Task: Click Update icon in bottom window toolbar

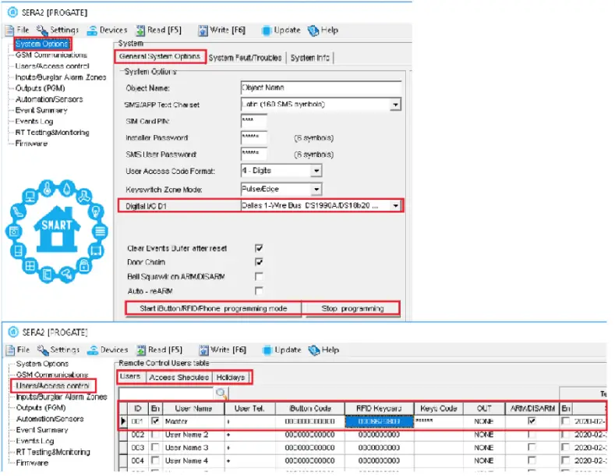Action: pos(267,350)
